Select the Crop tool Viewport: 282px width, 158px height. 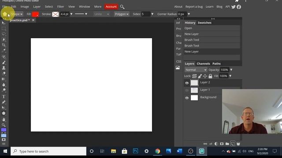[x=4, y=45]
